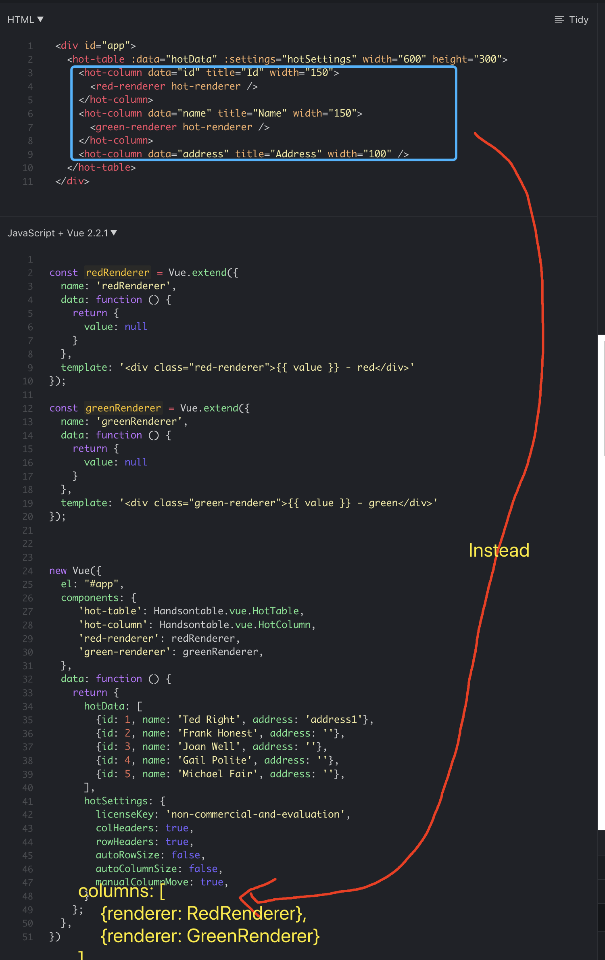Click 'Michael Fair' data row in JS

(220, 774)
